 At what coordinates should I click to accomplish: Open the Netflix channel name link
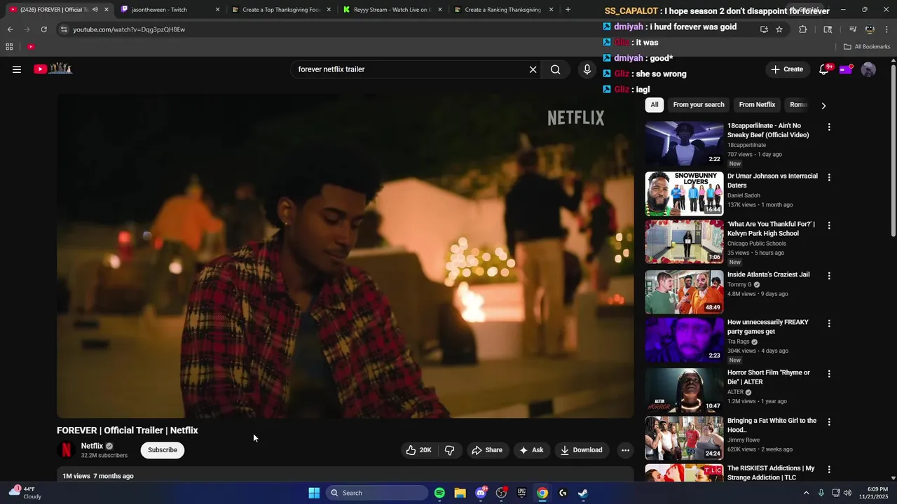point(92,446)
